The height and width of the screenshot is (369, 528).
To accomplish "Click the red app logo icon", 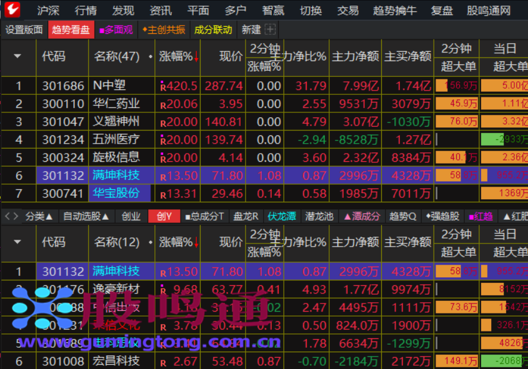I will [x=12, y=9].
